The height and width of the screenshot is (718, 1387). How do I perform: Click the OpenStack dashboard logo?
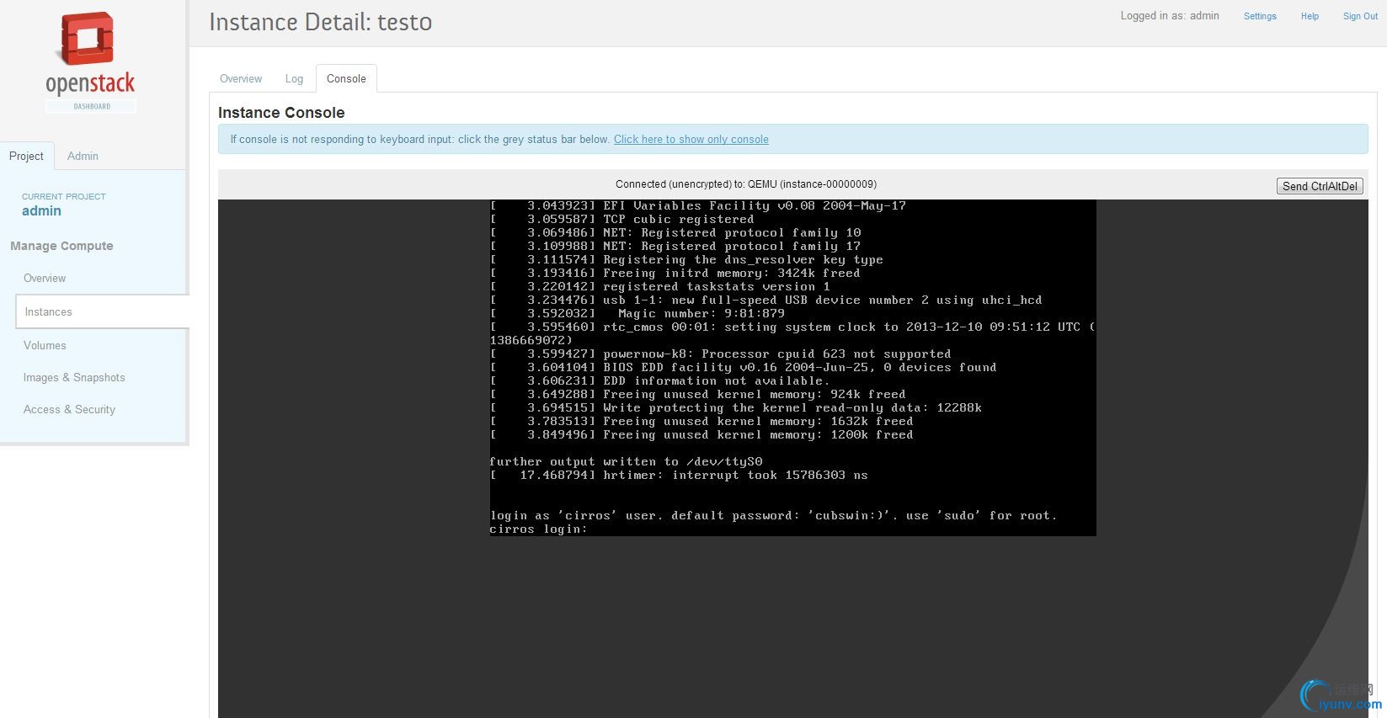pyautogui.click(x=91, y=61)
